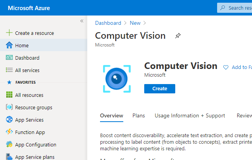The image size is (252, 160).
Task: Click the New breadcrumb link
Action: 135,23
